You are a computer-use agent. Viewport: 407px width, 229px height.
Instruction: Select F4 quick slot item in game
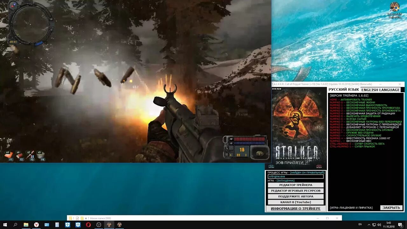tap(41, 156)
